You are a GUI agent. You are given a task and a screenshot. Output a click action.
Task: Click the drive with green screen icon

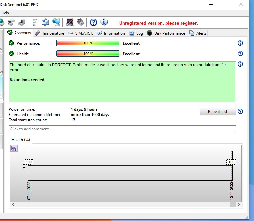22,22
